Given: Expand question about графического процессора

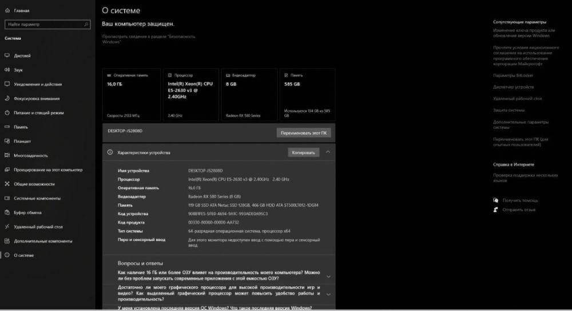Looking at the screenshot, I should click(x=328, y=294).
